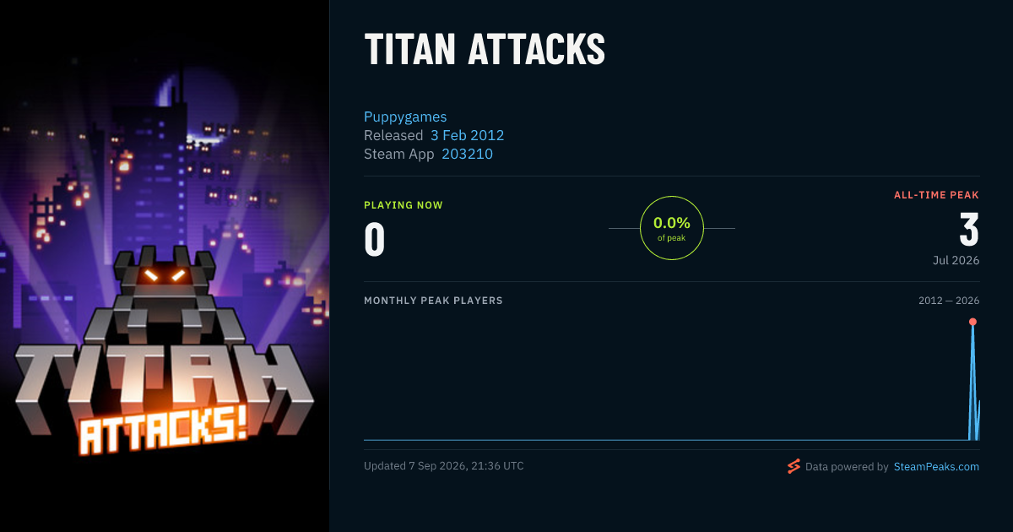Screen dimensions: 1013x532
Task: Click the Monthly Peak Players label
Action: coord(433,301)
